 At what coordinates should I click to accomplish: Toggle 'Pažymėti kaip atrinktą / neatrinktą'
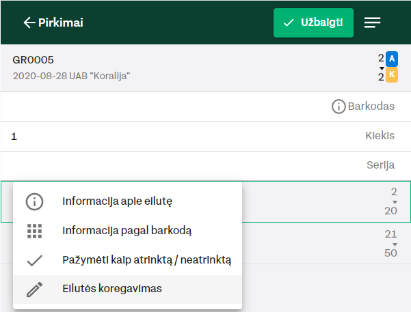pyautogui.click(x=146, y=260)
